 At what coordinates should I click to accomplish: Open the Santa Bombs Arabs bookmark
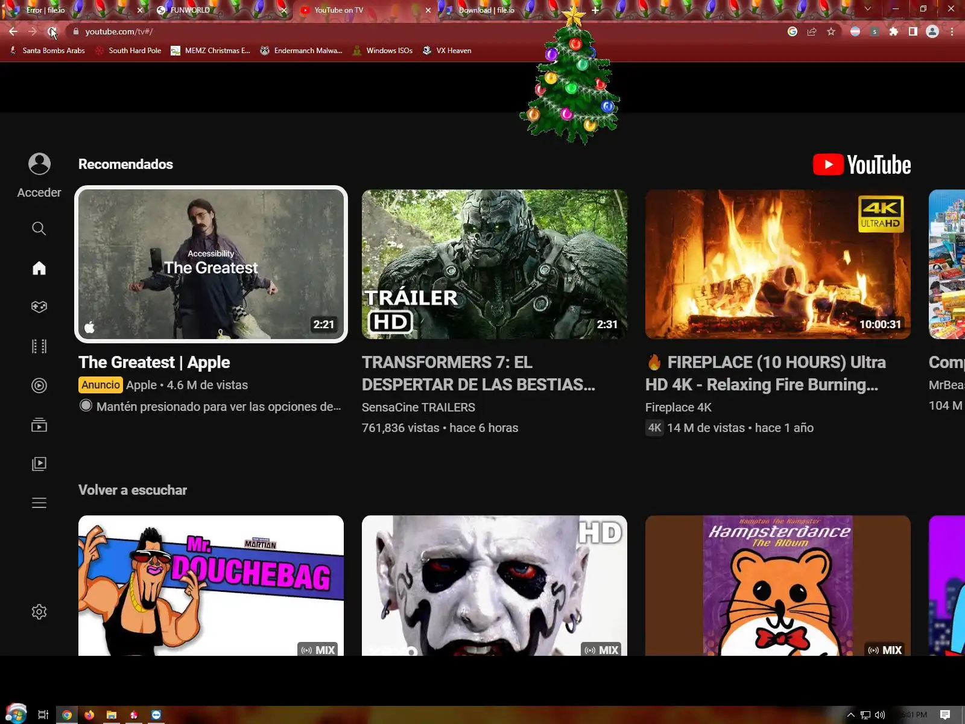[47, 51]
